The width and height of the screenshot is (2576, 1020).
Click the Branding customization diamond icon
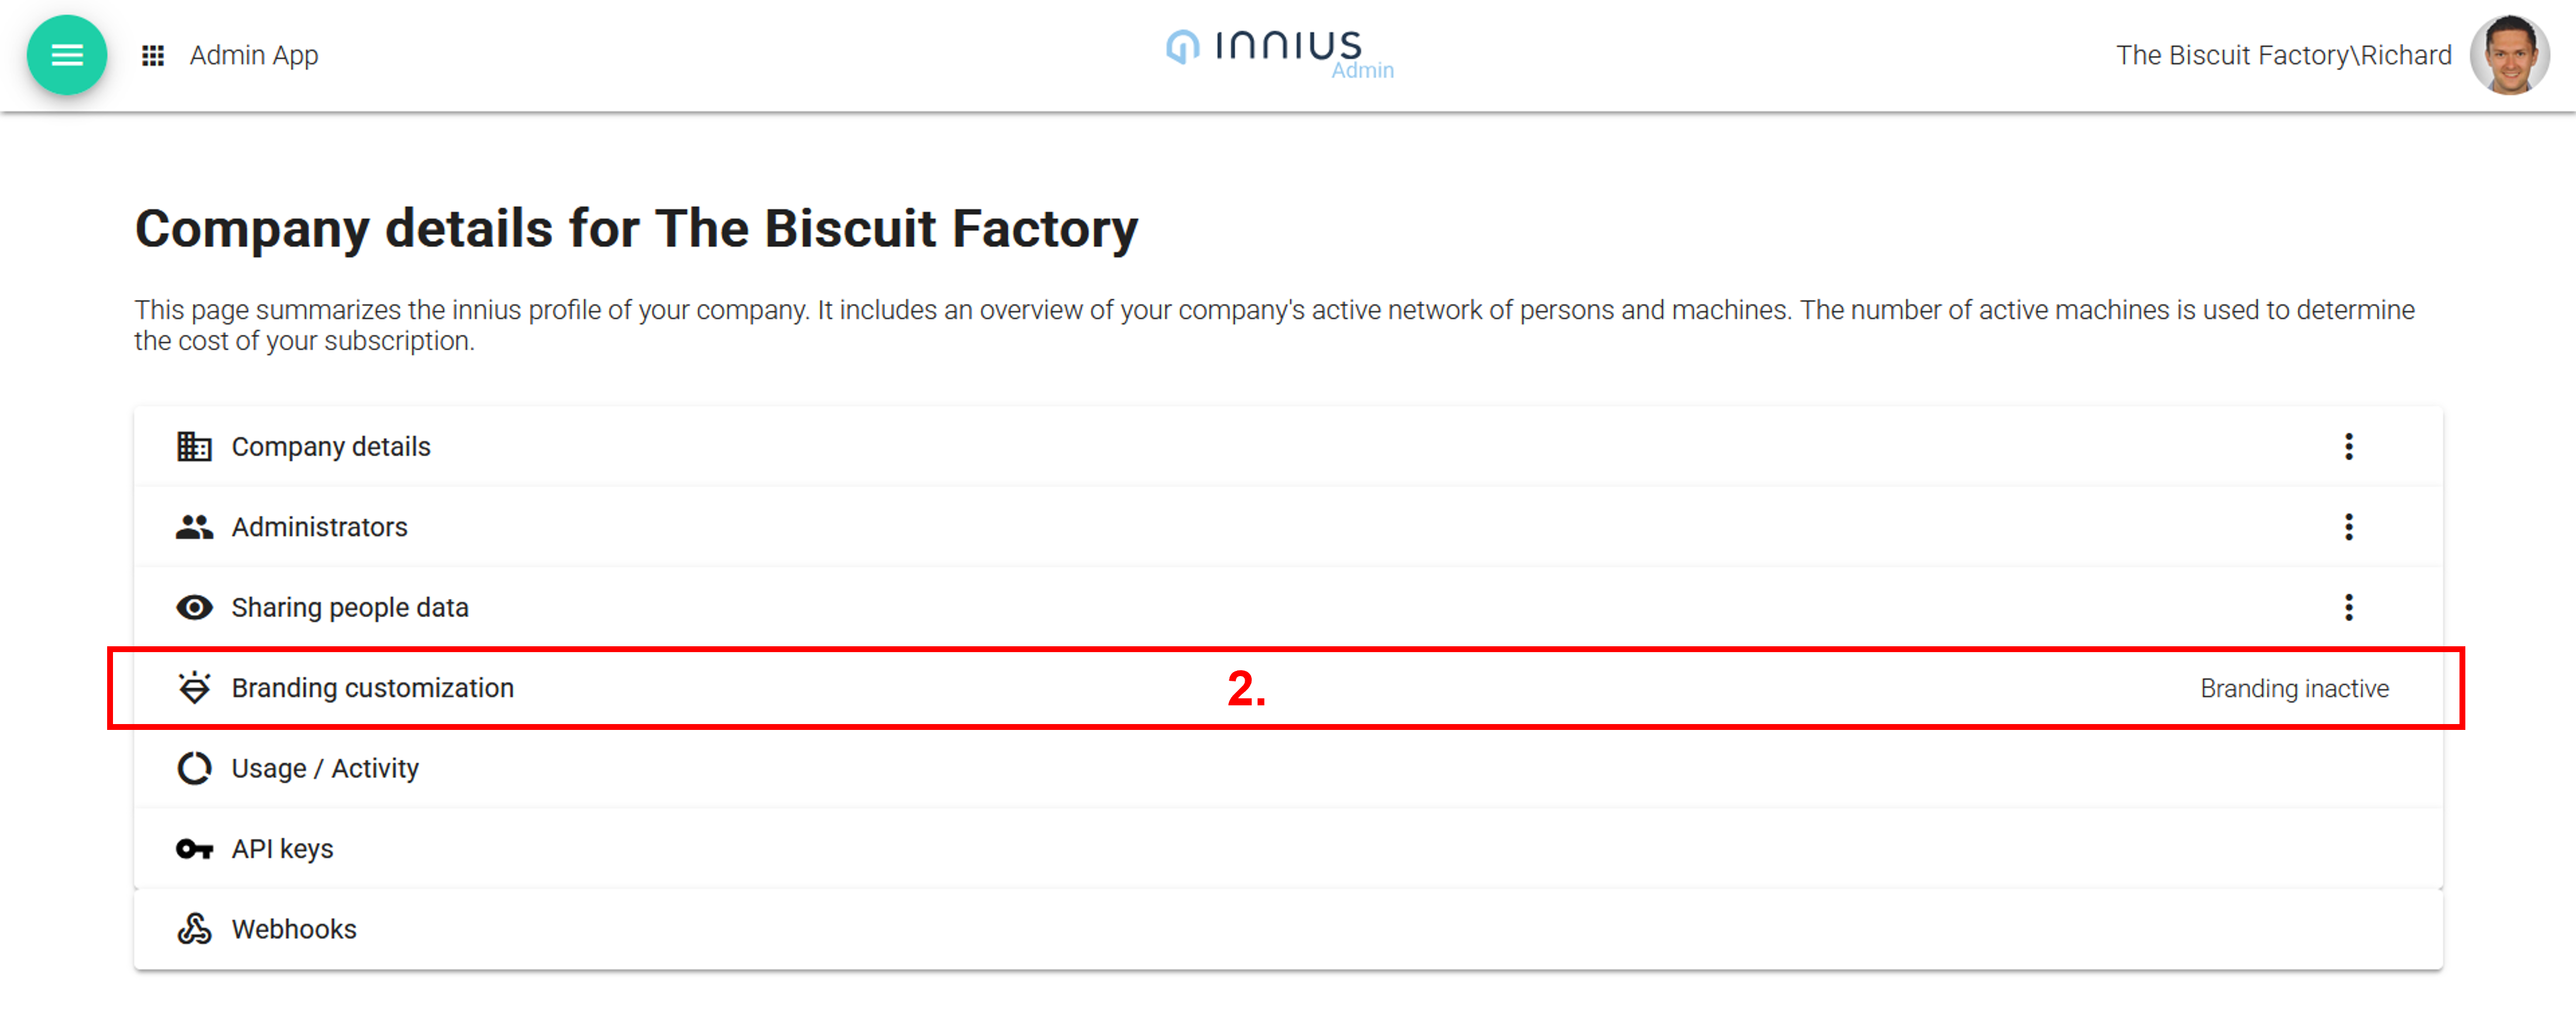point(194,688)
